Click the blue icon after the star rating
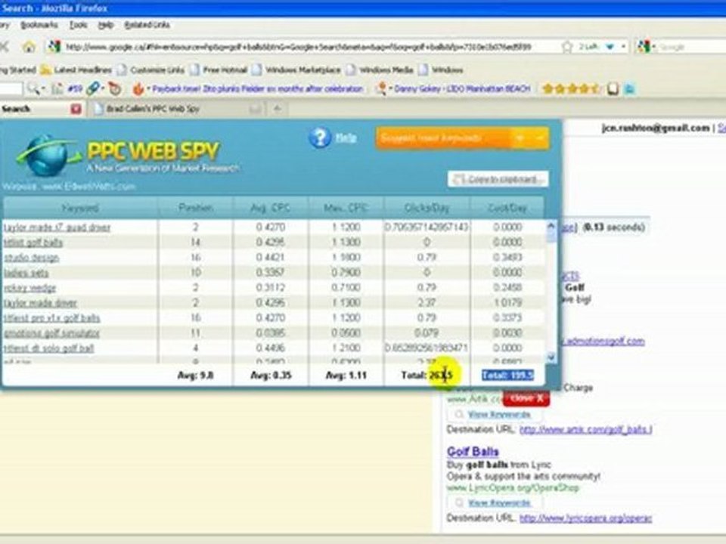The width and height of the screenshot is (726, 544). (x=630, y=88)
